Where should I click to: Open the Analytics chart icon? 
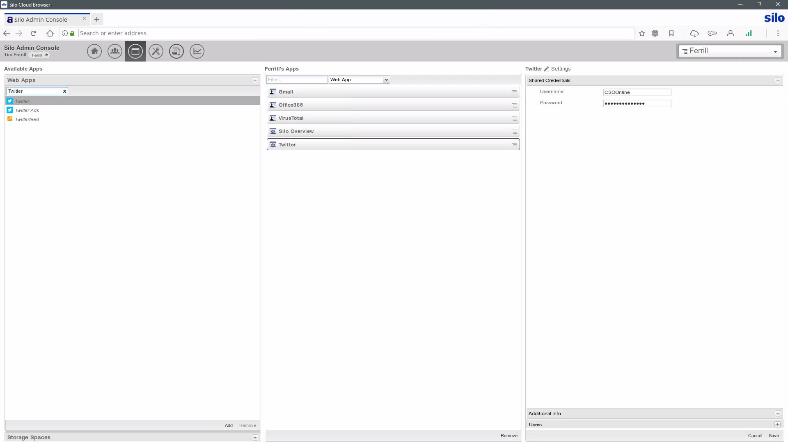(197, 51)
